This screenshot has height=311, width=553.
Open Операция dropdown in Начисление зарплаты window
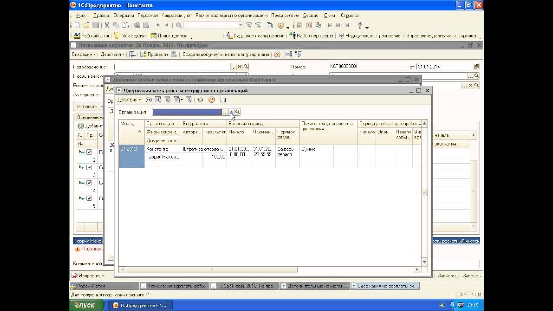(x=83, y=54)
